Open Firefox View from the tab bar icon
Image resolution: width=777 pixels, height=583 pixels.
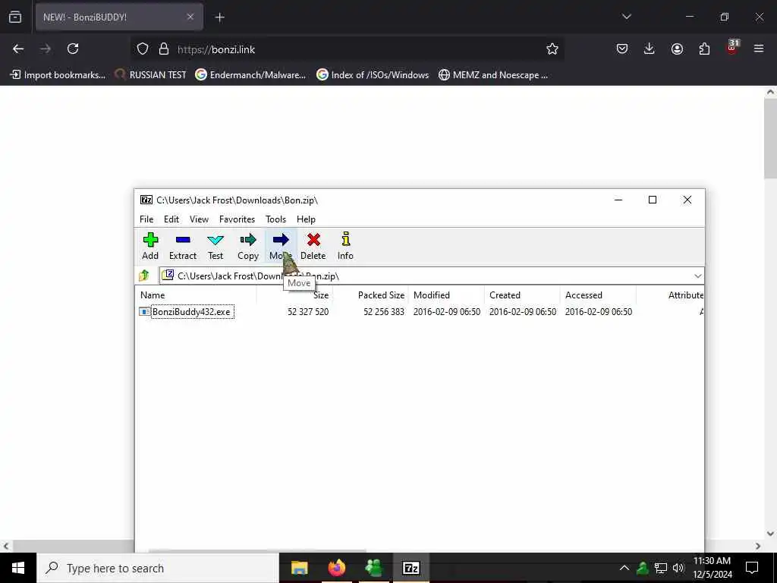coord(15,17)
